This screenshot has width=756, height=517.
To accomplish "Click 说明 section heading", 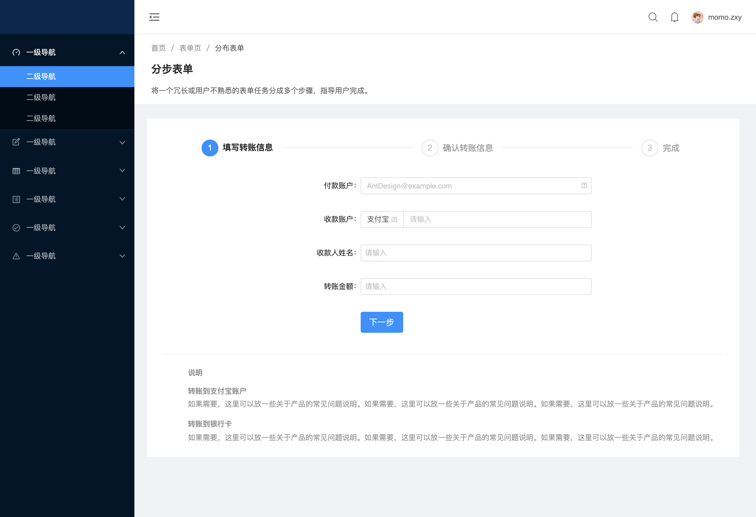I will [x=195, y=373].
